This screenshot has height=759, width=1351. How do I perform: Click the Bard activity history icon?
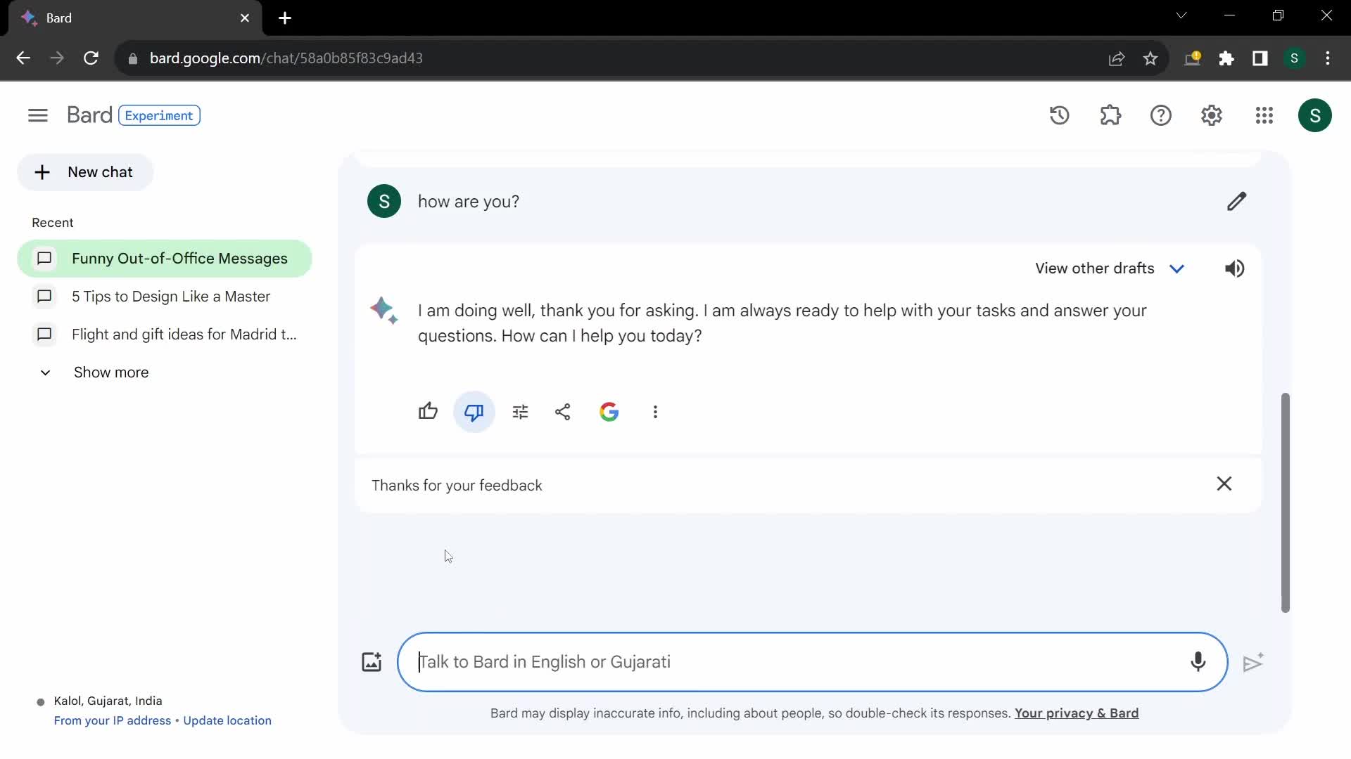[1060, 115]
